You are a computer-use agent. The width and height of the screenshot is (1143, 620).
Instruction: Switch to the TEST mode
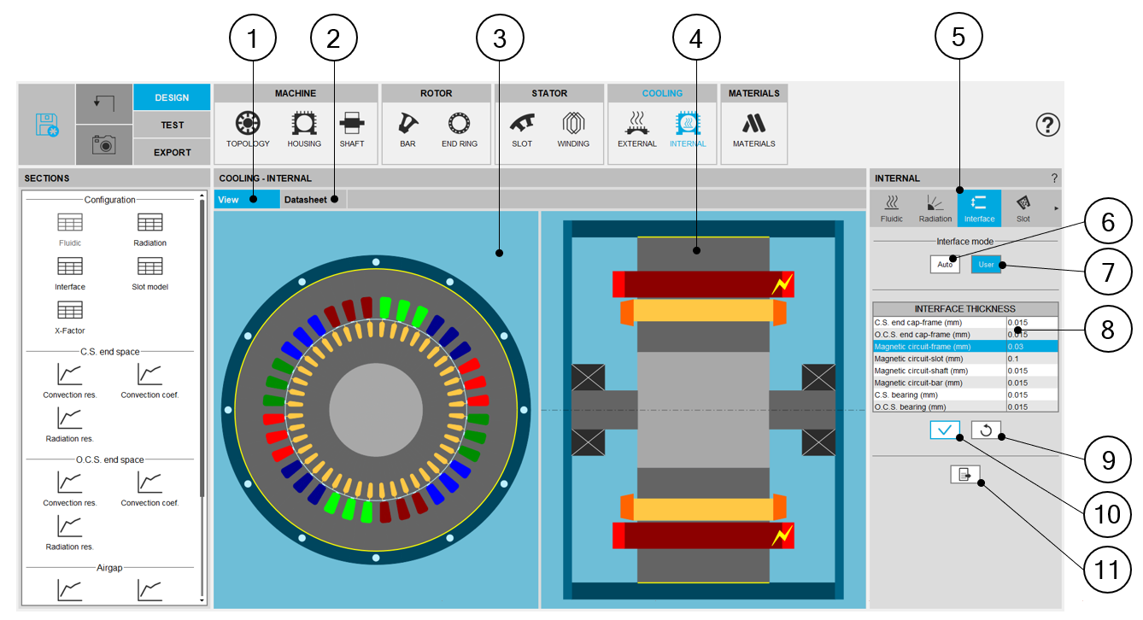click(172, 125)
